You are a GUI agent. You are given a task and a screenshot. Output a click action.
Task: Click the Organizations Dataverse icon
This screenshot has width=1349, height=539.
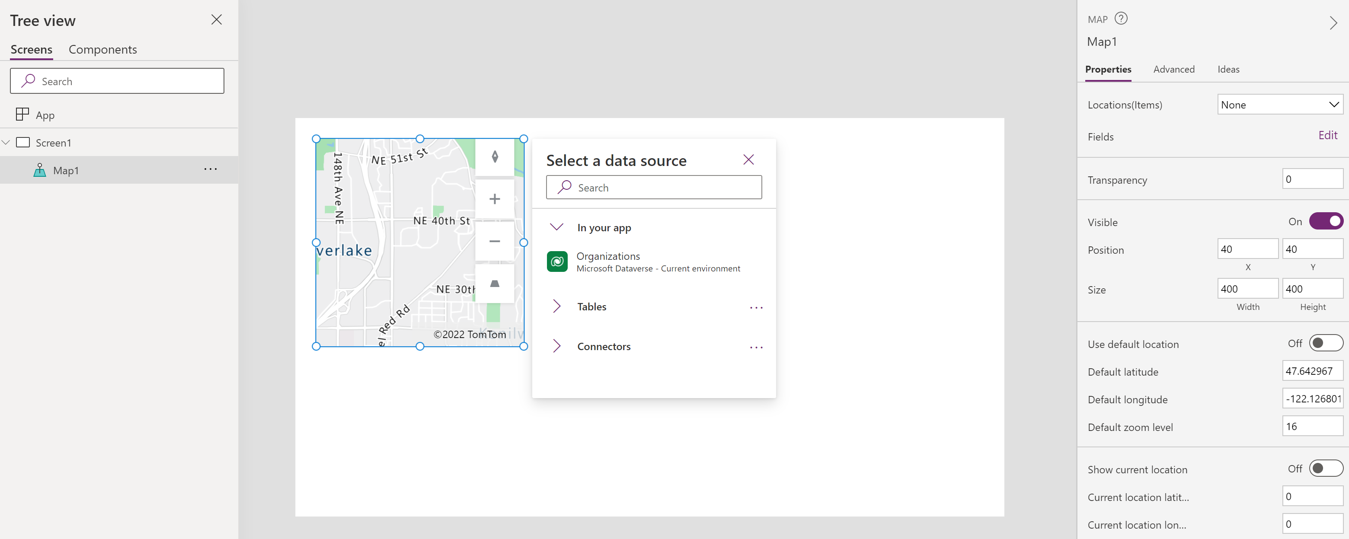tap(558, 261)
